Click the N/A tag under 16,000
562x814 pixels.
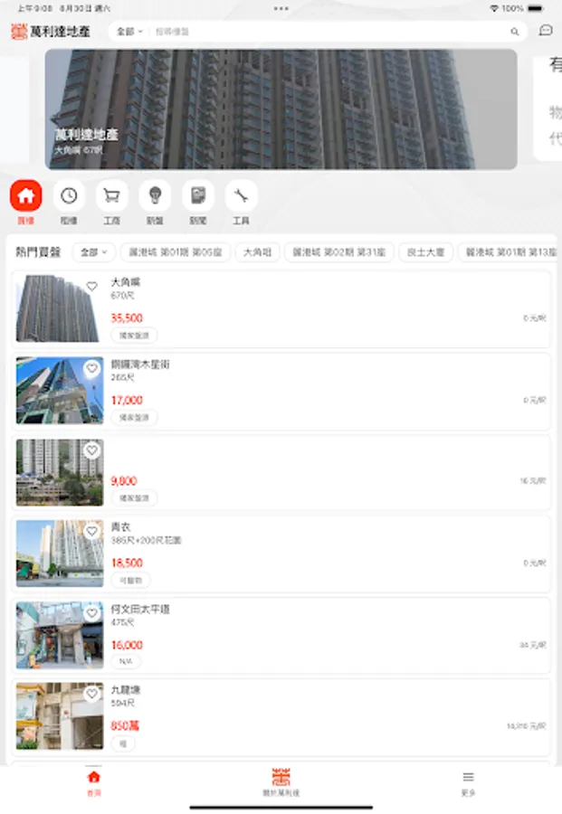[126, 661]
